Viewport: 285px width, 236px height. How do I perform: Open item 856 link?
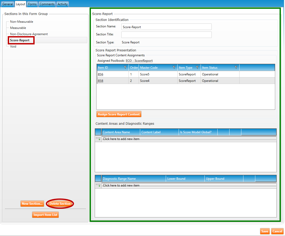coord(100,74)
